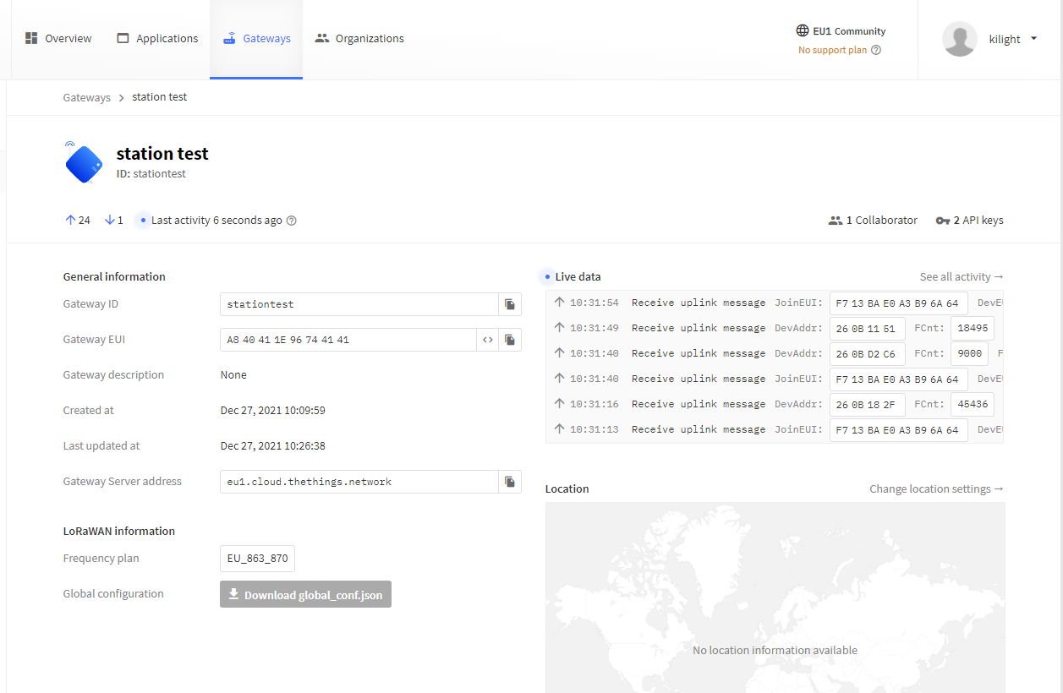Open the kilight user dropdown menu
This screenshot has height=693, width=1063.
(x=1033, y=39)
